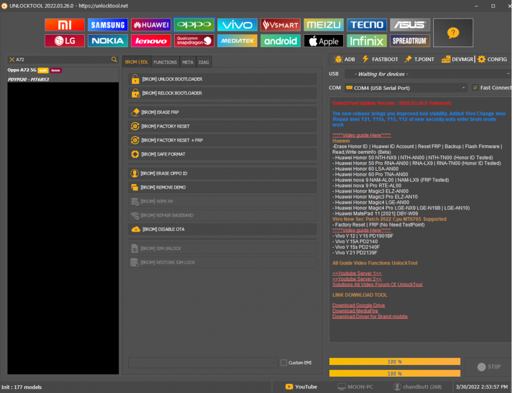Open the Lenovo brand section
Image resolution: width=518 pixels, height=393 pixels.
click(x=151, y=40)
